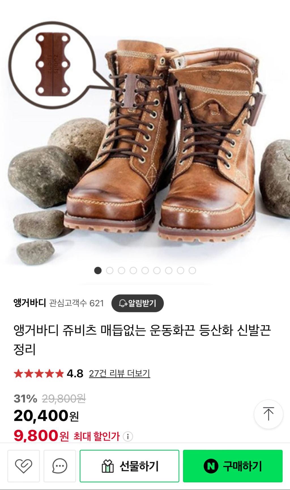Viewport: 290px width, 490px height.
Task: Click the 구매하기 purchase button
Action: [x=233, y=466]
